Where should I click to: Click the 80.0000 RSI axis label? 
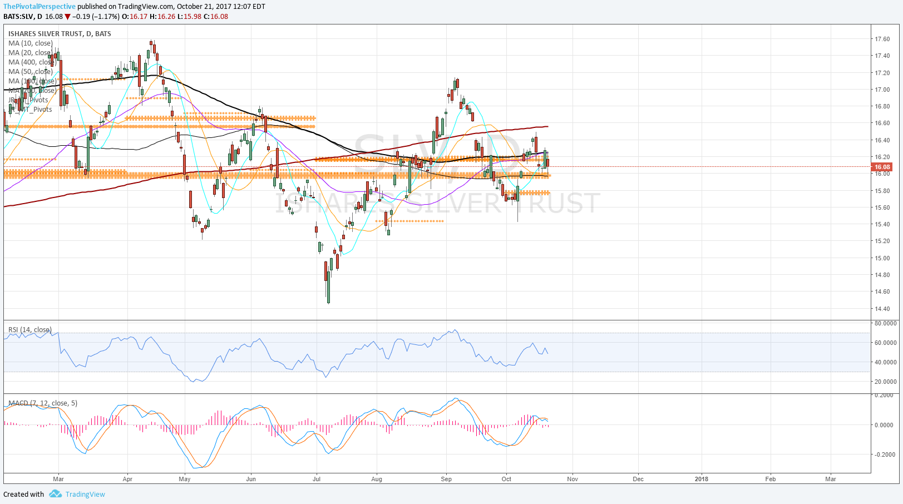885,323
